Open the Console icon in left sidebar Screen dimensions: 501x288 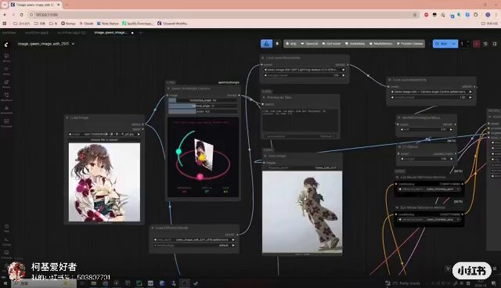pos(6,241)
